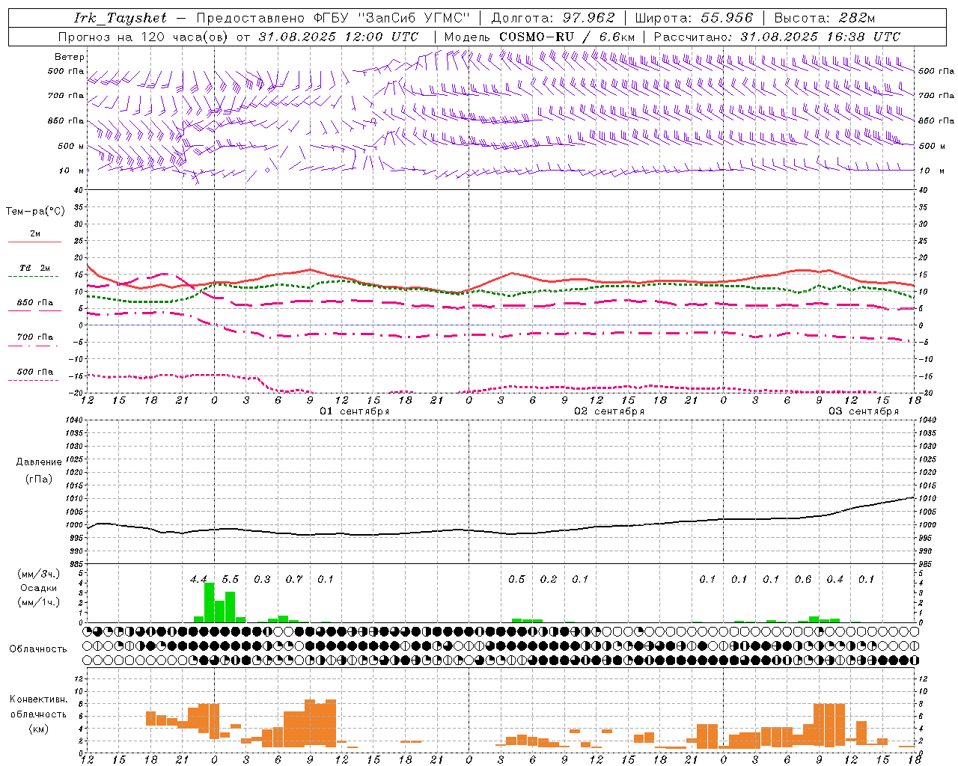Select the 500 м wind level label on left
Image resolution: width=958 pixels, height=766 pixels.
71,146
